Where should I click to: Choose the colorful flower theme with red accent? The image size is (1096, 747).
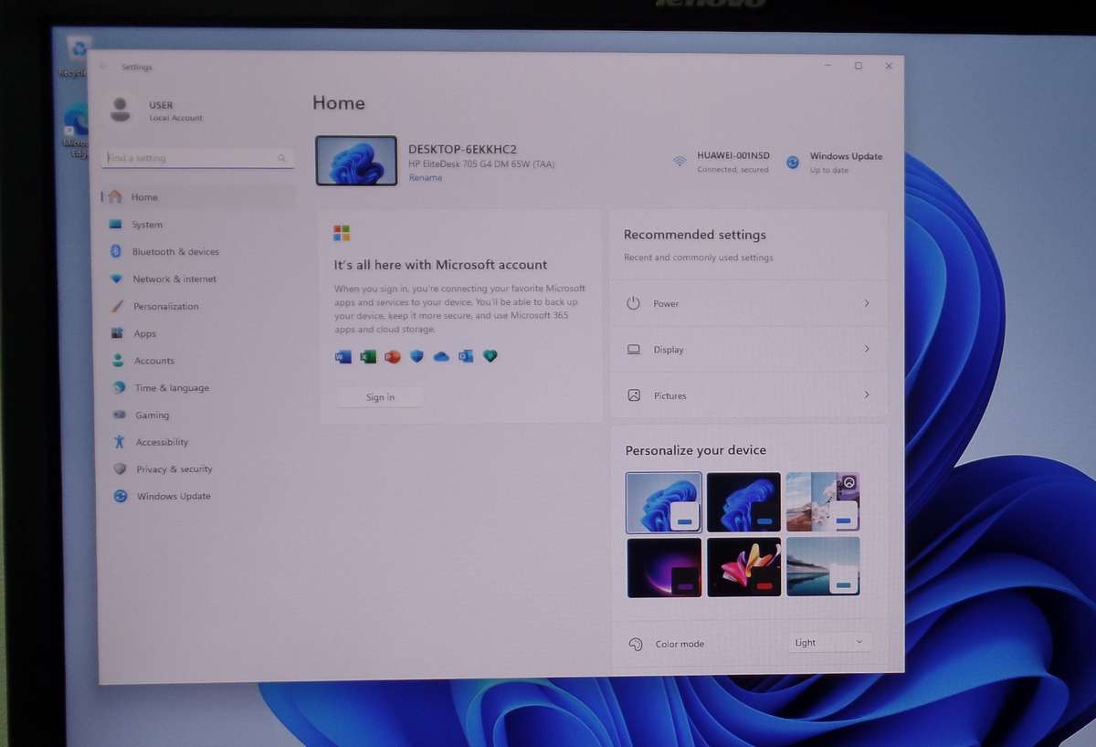743,567
